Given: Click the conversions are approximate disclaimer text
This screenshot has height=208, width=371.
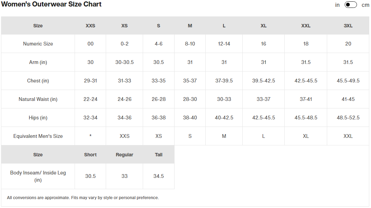Looking at the screenshot, I should [x=83, y=198].
